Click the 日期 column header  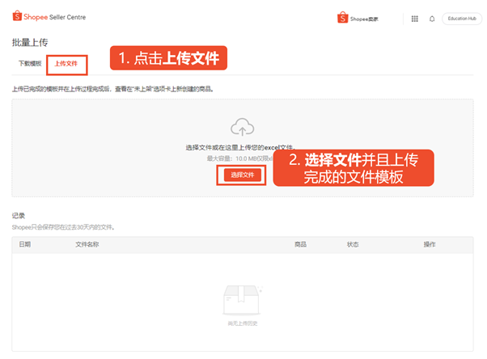25,244
